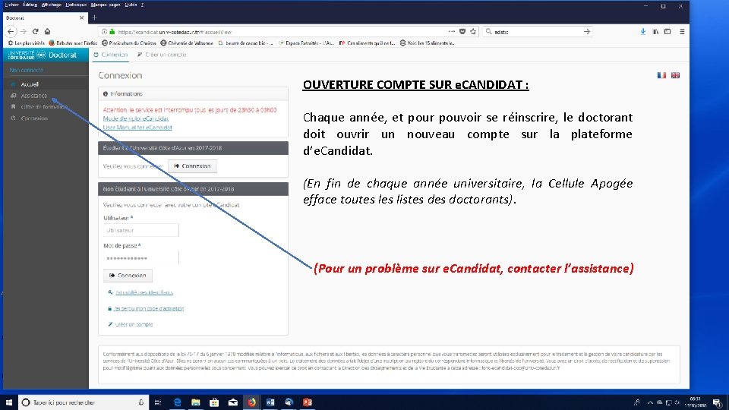Click Connexion button for university students
This screenshot has width=729, height=410.
pyautogui.click(x=192, y=166)
